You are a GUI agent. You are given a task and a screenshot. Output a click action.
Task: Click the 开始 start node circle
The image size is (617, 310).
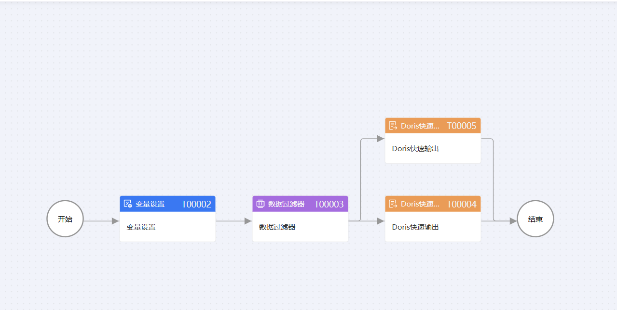(x=65, y=219)
